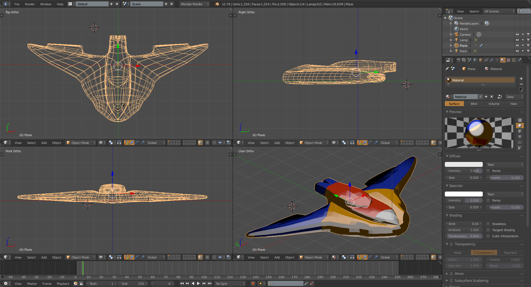The width and height of the screenshot is (531, 287).
Task: Click the specular color swatch
Action: (464, 194)
